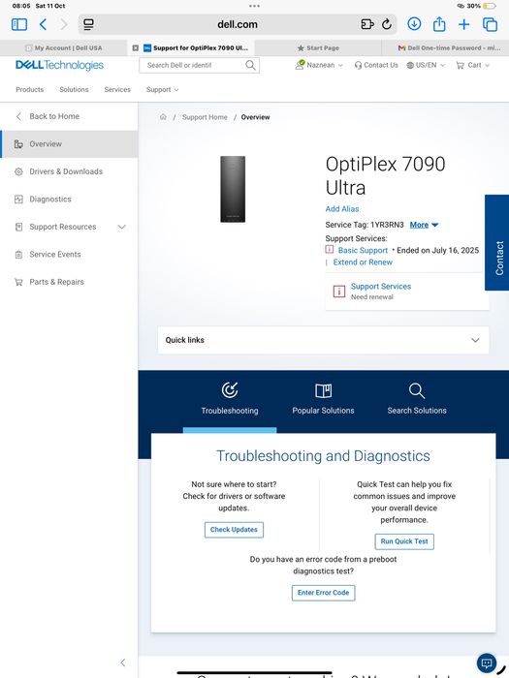Open Contact Us in header
The height and width of the screenshot is (678, 509).
click(376, 65)
